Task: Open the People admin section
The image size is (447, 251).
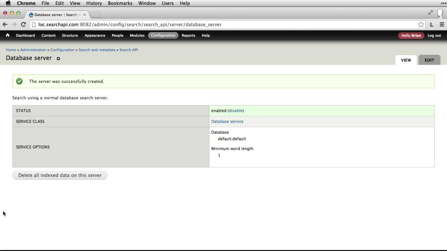Action: coord(117,35)
